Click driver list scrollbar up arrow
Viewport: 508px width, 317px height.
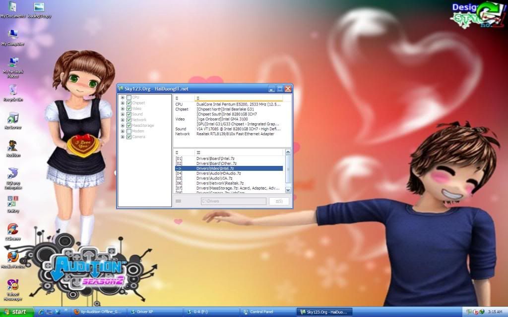[x=288, y=152]
